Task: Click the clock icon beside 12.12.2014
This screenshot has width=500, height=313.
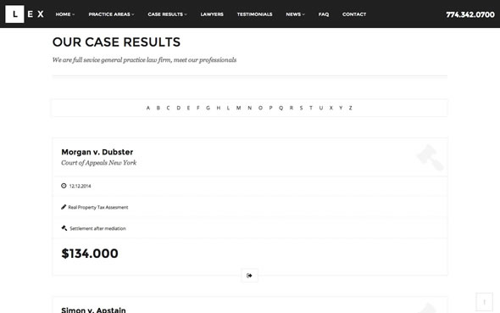Action: 64,186
